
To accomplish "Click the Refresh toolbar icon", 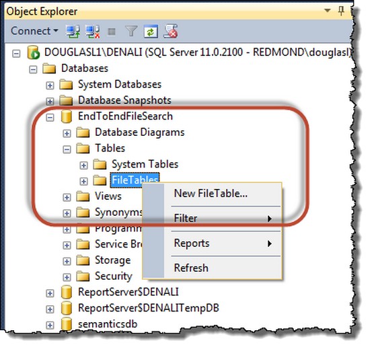I will (x=151, y=32).
